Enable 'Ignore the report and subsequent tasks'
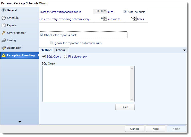This screenshot has height=137, width=191. tap(51, 43)
